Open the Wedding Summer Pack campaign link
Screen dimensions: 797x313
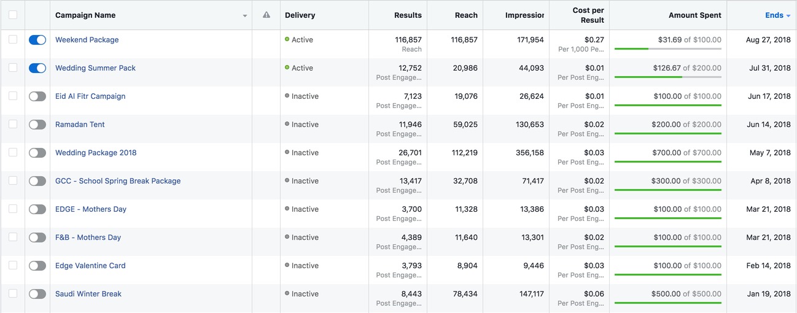pyautogui.click(x=96, y=68)
